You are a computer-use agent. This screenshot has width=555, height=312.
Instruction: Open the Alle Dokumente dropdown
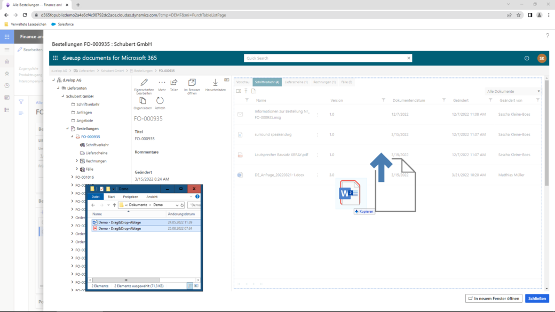point(513,91)
